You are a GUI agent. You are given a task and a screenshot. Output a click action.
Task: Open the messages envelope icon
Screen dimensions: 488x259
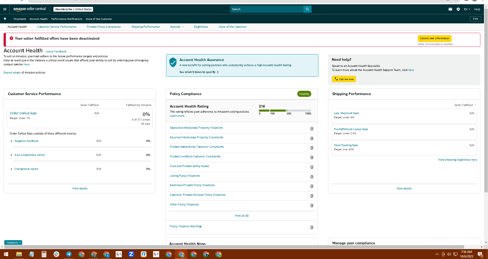coord(450,9)
